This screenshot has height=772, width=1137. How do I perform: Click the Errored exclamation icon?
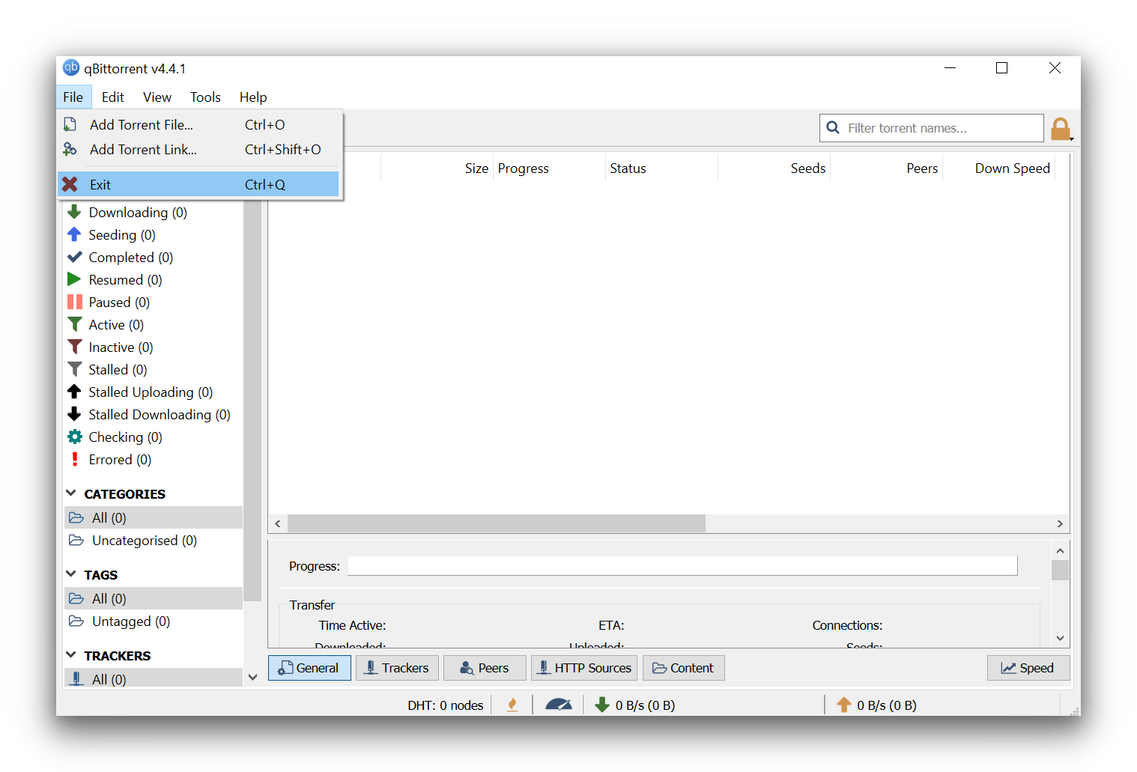point(75,459)
